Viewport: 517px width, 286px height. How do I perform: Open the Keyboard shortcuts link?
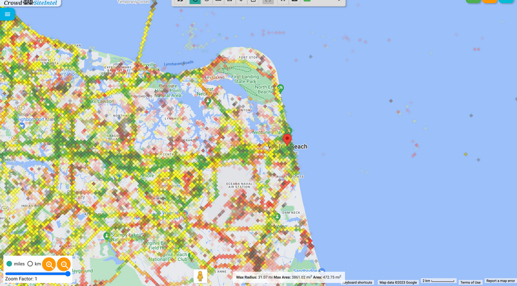coord(357,282)
